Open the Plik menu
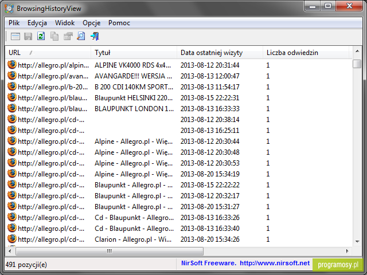This screenshot has width=367, height=275. click(14, 23)
